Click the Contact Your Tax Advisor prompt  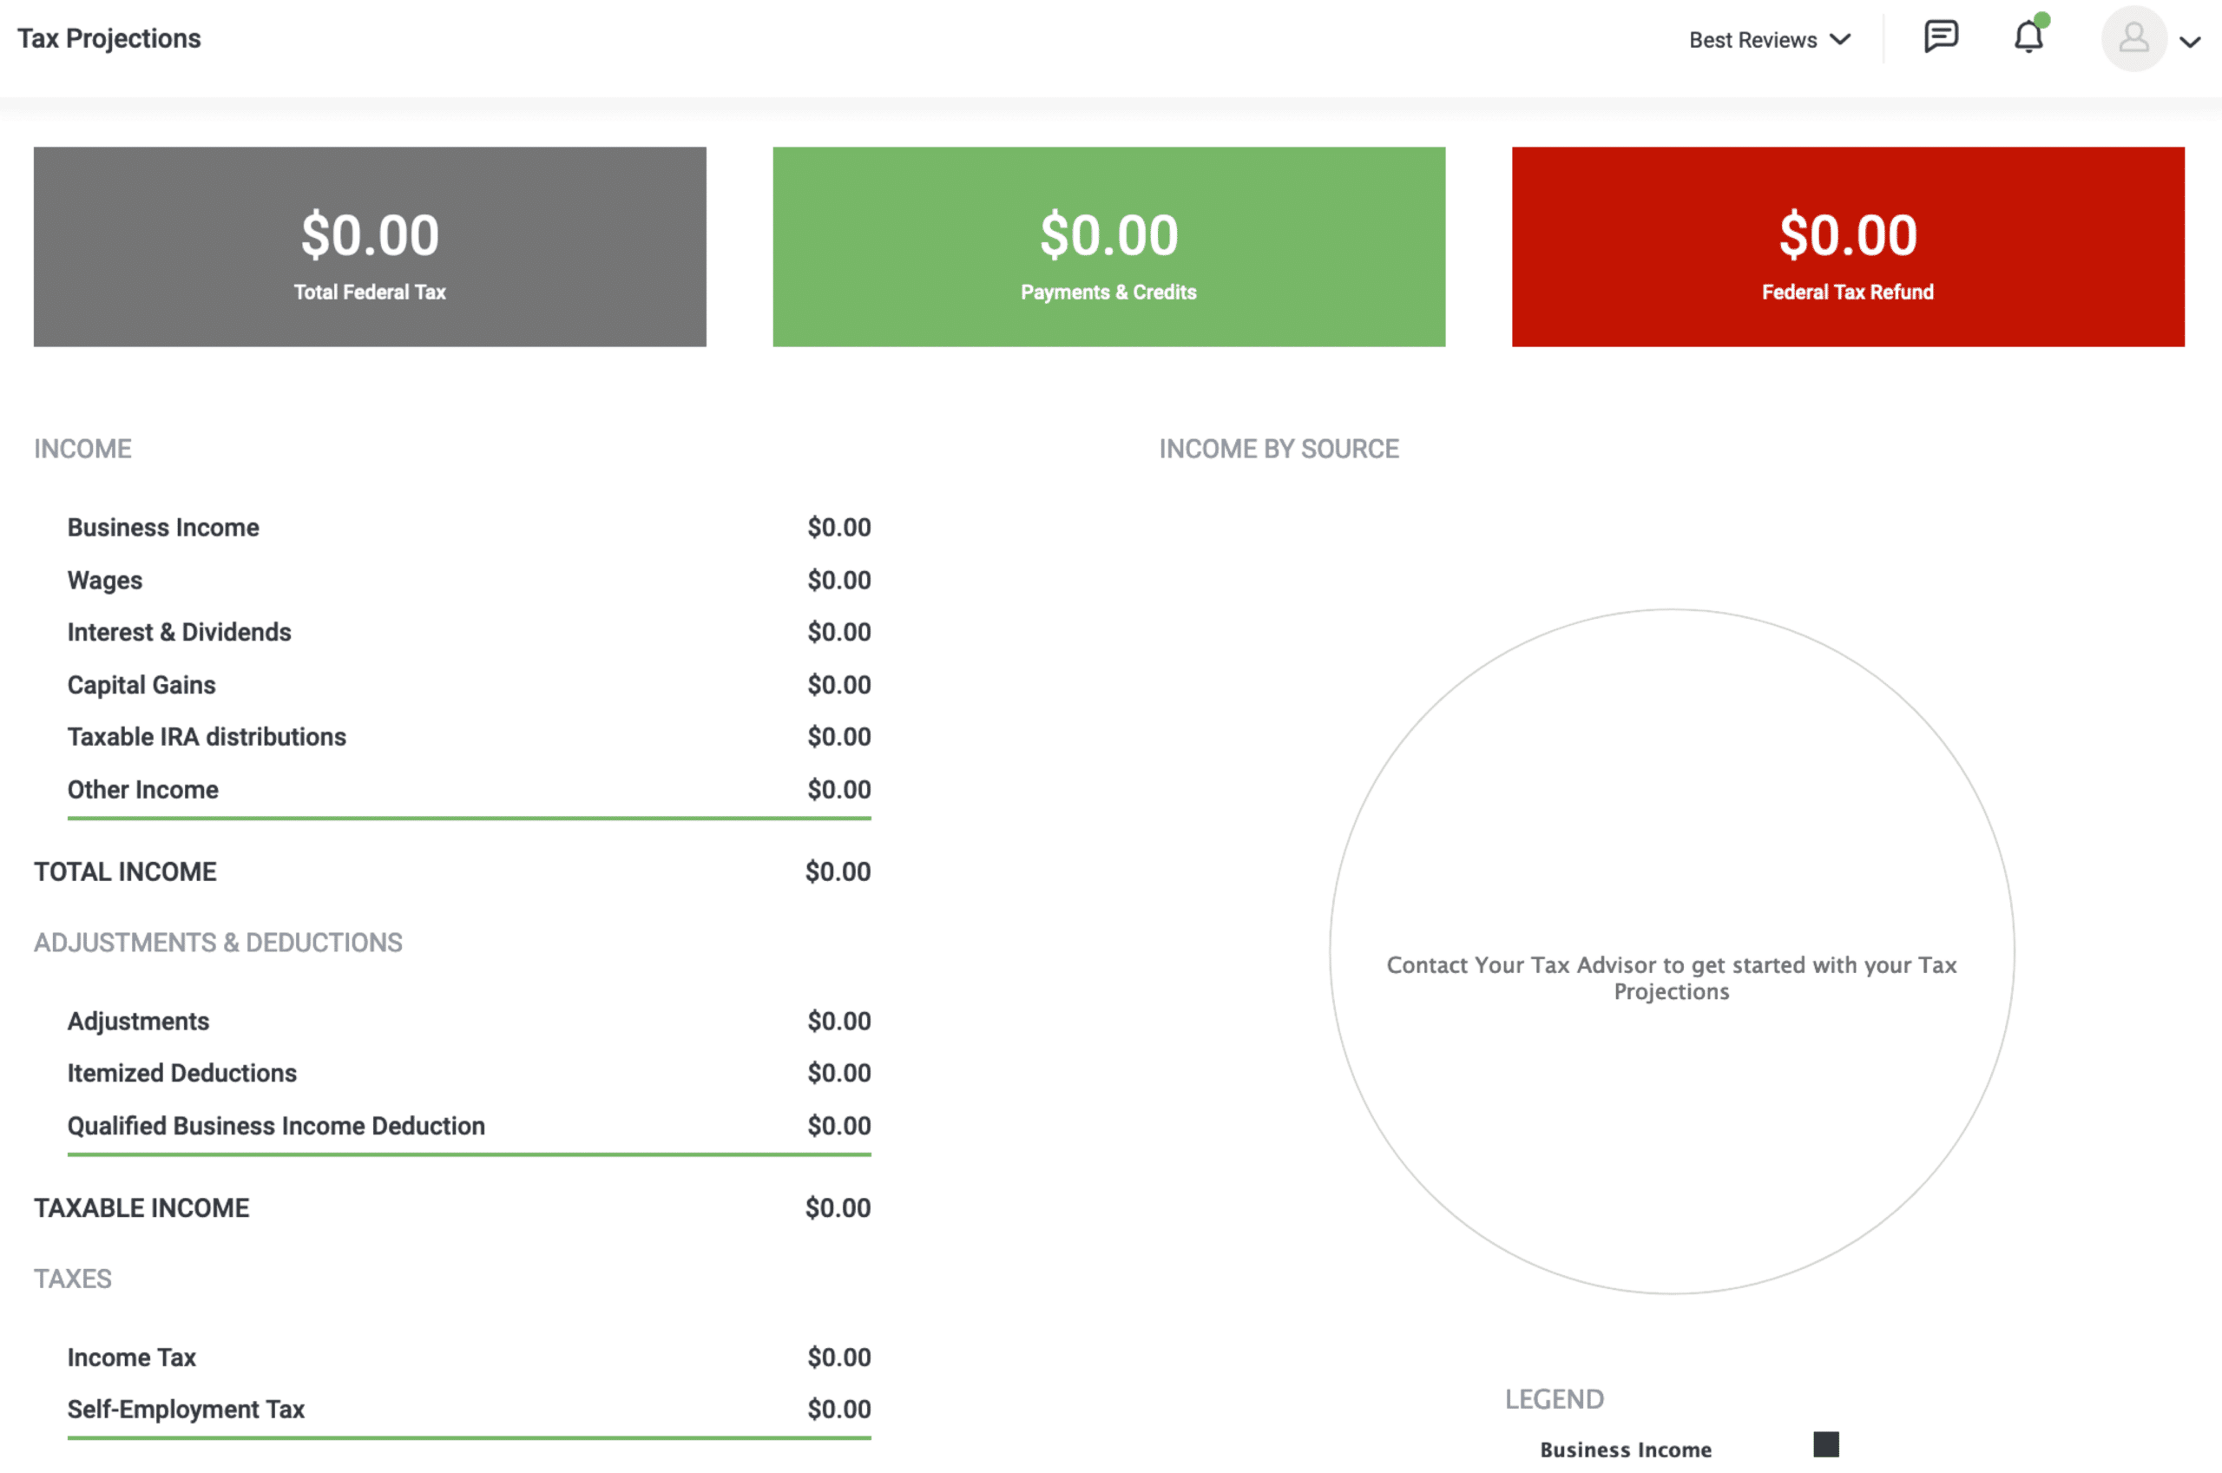pyautogui.click(x=1672, y=977)
